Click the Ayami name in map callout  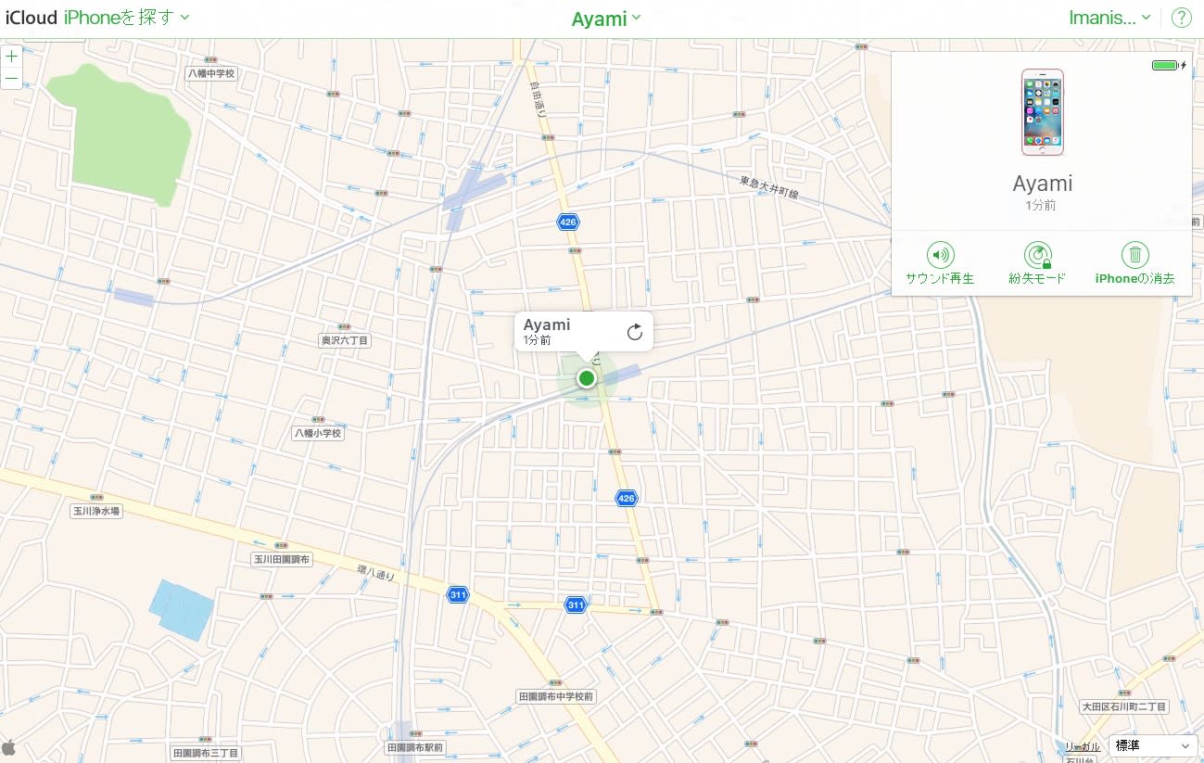click(x=547, y=324)
